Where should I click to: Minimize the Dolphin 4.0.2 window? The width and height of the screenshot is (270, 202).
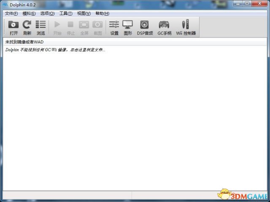(238, 3)
